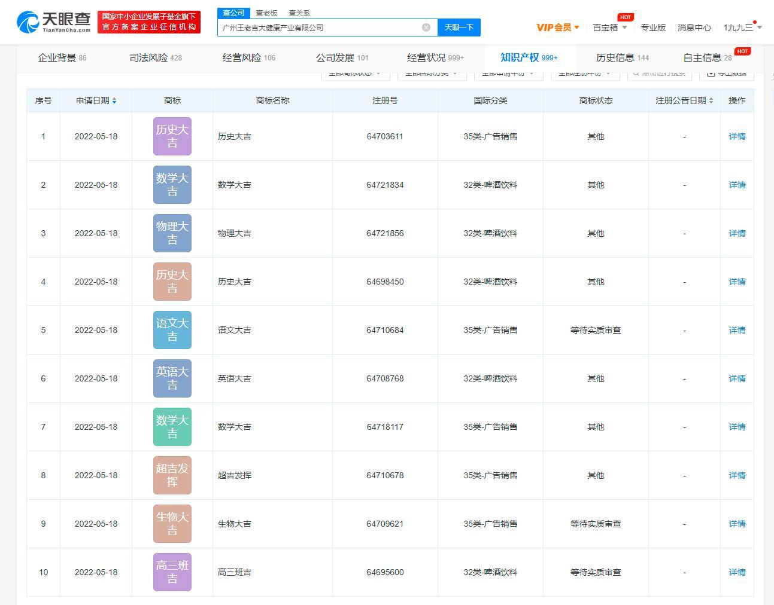Toggle sort arrows on 申请日期 column
Image resolution: width=774 pixels, height=605 pixels.
114,100
